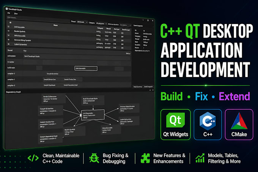Click the orchestrator thread label
Viewport: 258px width, 172px height.
click(11, 56)
